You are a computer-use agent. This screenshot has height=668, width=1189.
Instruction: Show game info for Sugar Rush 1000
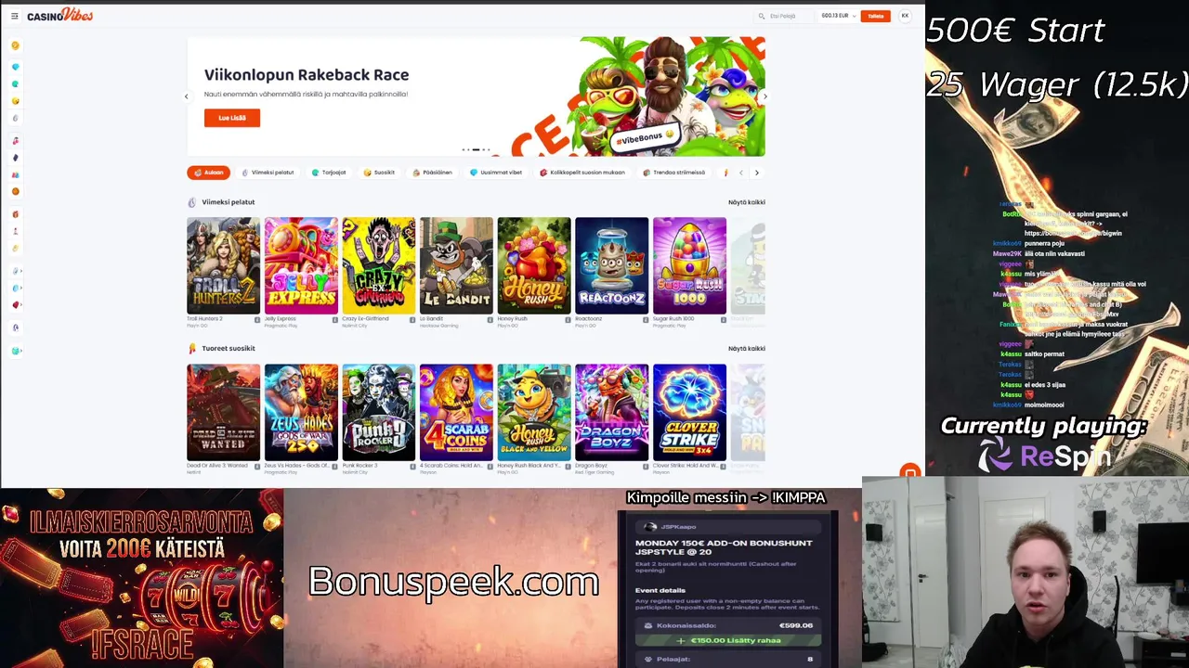(724, 320)
